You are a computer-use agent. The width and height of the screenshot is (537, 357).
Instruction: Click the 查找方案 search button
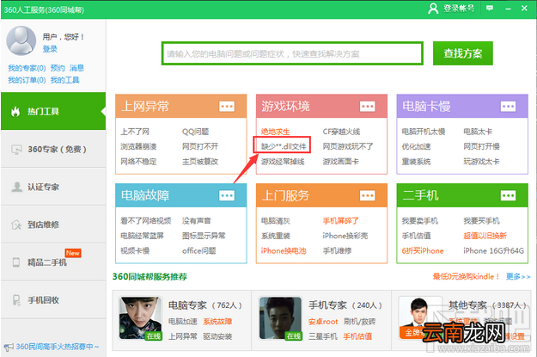pyautogui.click(x=463, y=53)
